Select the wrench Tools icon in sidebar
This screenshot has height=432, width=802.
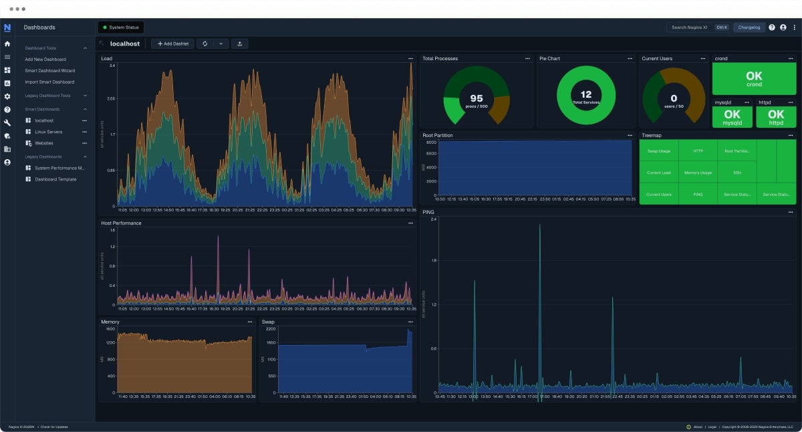tap(7, 122)
